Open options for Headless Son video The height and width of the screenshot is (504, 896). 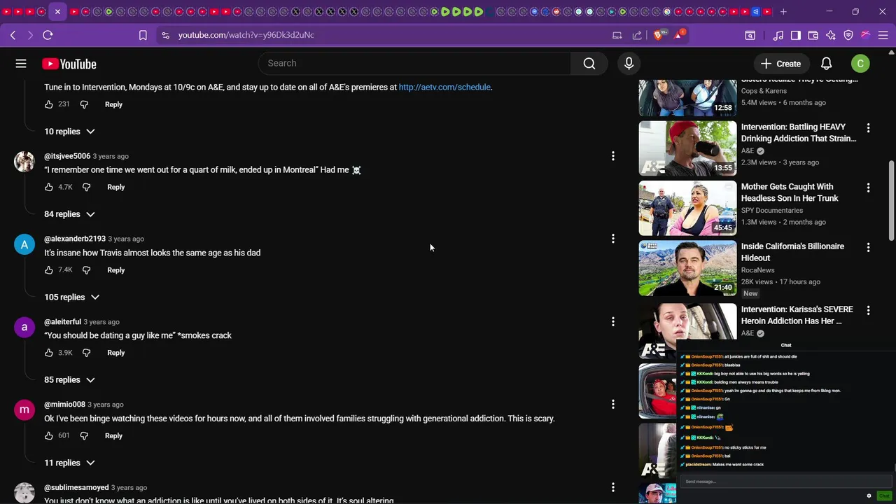pos(868,188)
